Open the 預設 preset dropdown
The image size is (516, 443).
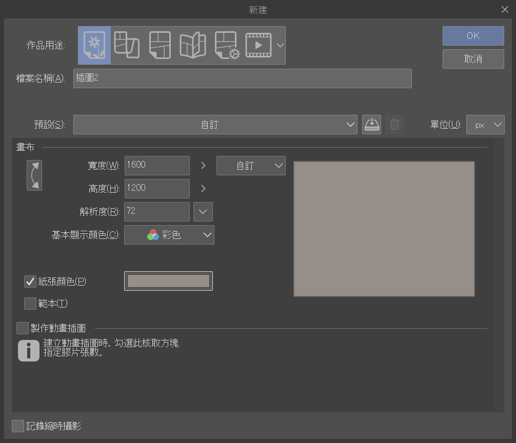pos(215,125)
